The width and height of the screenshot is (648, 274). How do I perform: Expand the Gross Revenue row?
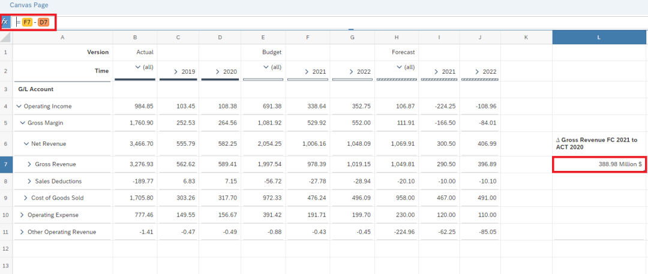[x=30, y=164]
